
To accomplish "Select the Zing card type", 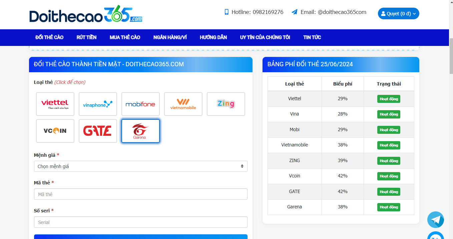I will pyautogui.click(x=226, y=104).
